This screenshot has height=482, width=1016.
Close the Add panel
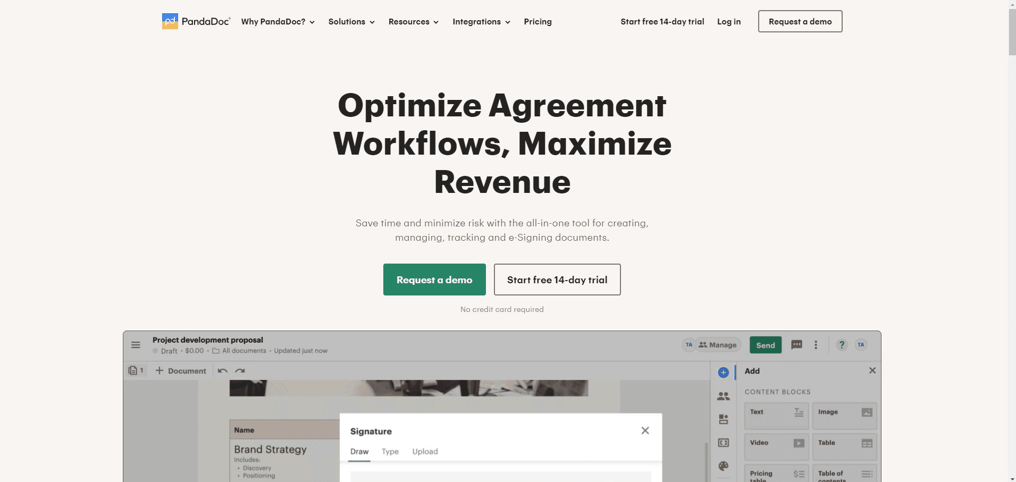pos(872,370)
